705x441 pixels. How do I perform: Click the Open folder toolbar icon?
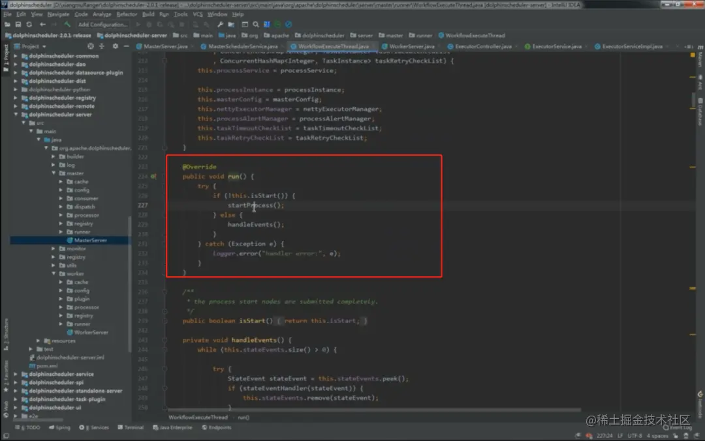tap(7, 25)
